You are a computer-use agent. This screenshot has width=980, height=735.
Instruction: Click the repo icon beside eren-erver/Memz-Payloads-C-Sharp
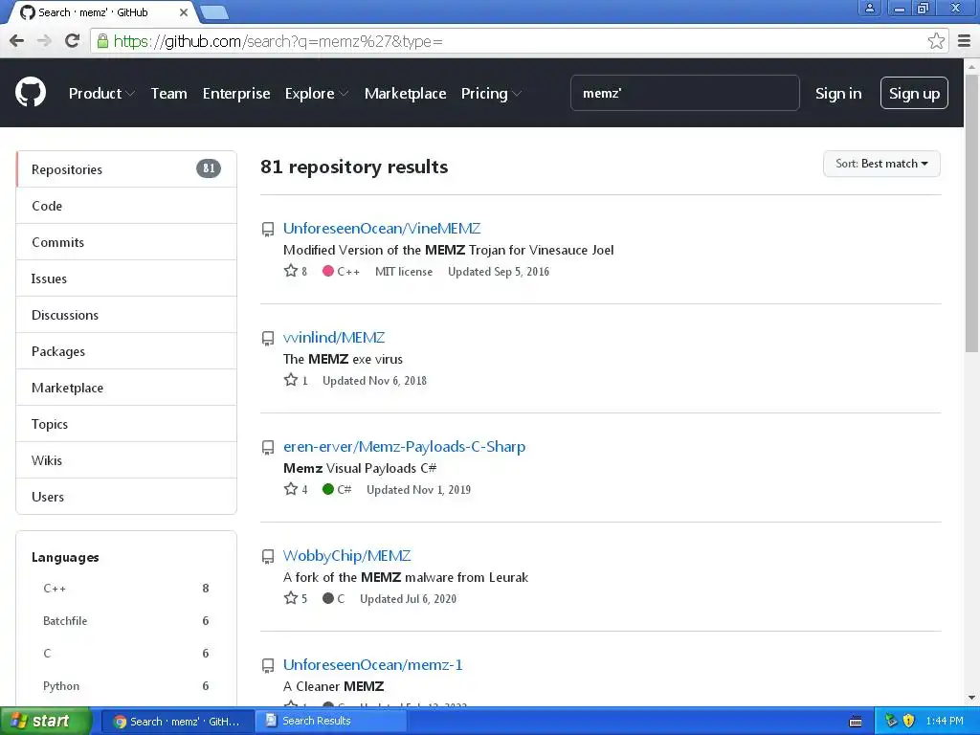click(268, 448)
